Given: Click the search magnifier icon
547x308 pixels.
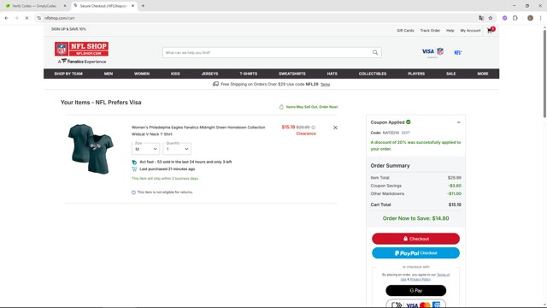Looking at the screenshot, I should (375, 52).
